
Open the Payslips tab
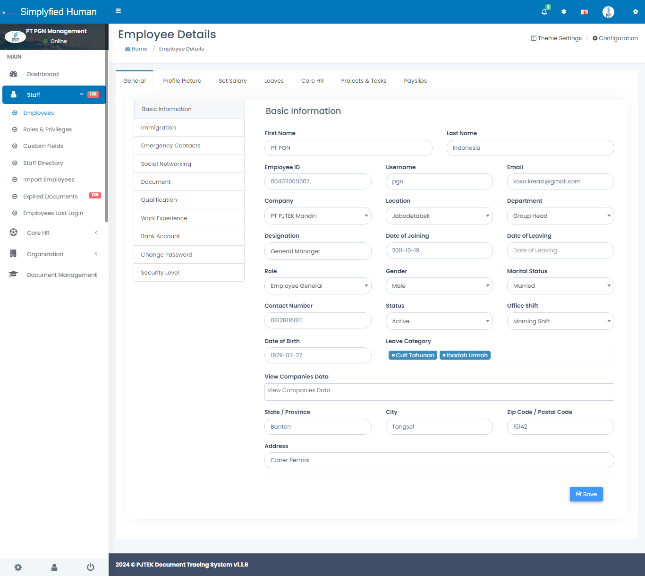click(415, 81)
